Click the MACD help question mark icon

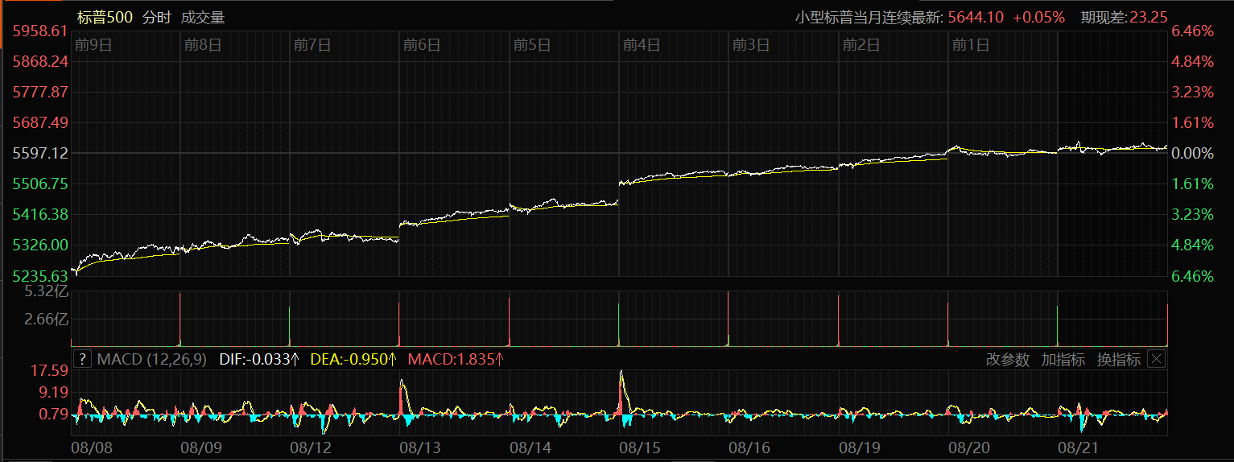82,359
